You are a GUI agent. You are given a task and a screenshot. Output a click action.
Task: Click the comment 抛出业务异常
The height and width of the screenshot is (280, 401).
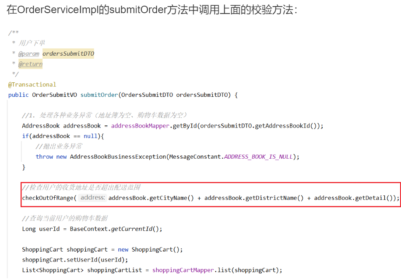point(59,146)
